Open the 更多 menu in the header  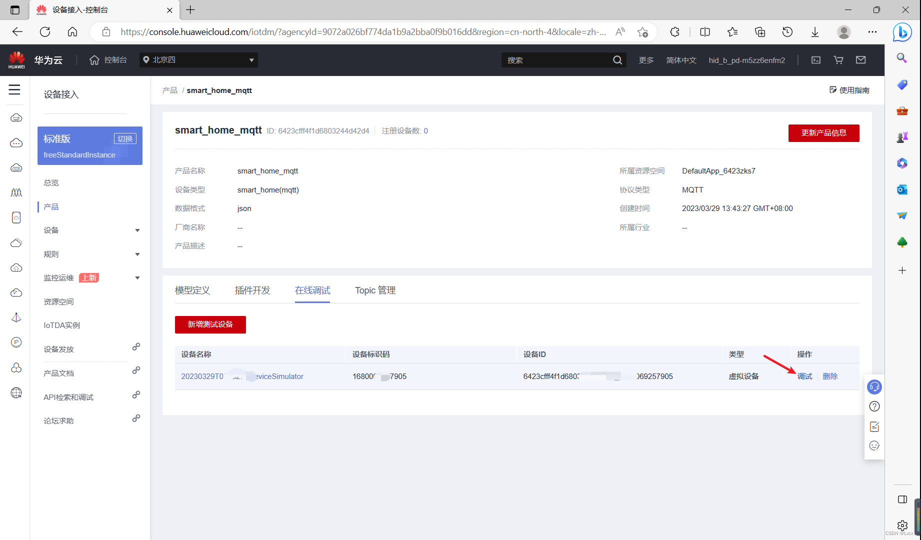646,60
